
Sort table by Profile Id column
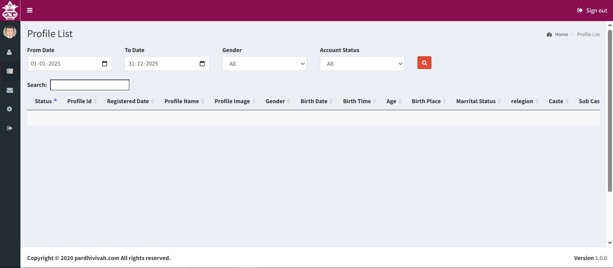(80, 101)
